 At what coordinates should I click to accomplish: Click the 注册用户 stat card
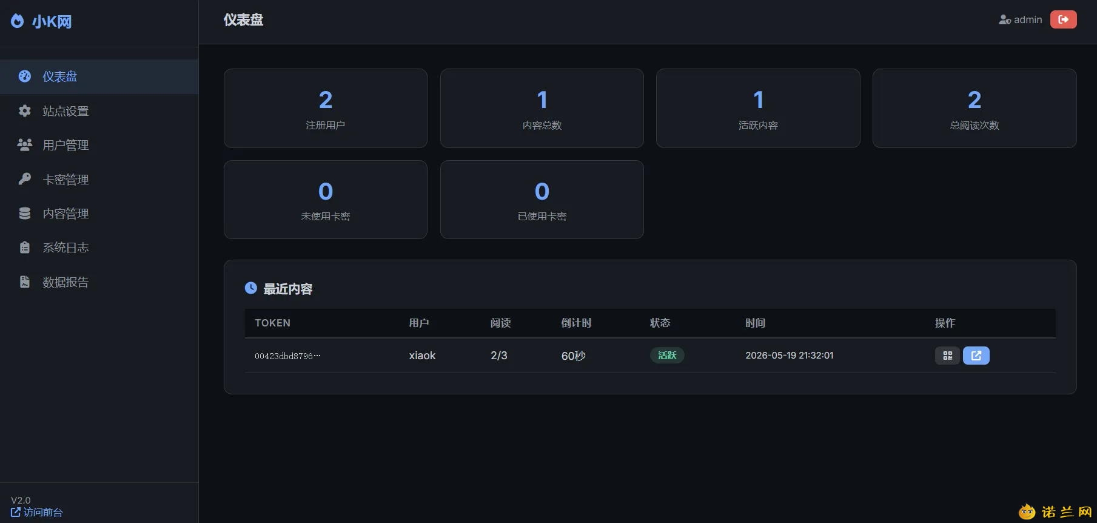pyautogui.click(x=326, y=108)
